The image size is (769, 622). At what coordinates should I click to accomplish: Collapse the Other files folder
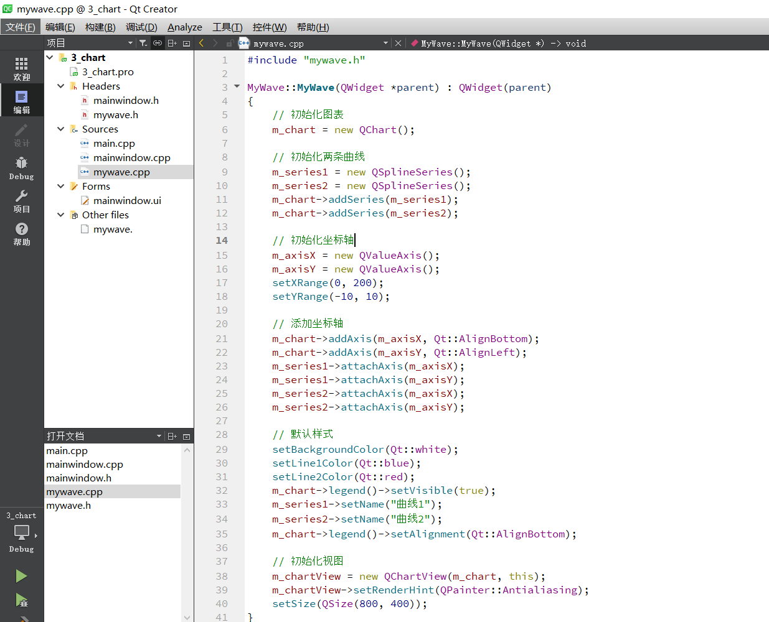pos(61,215)
